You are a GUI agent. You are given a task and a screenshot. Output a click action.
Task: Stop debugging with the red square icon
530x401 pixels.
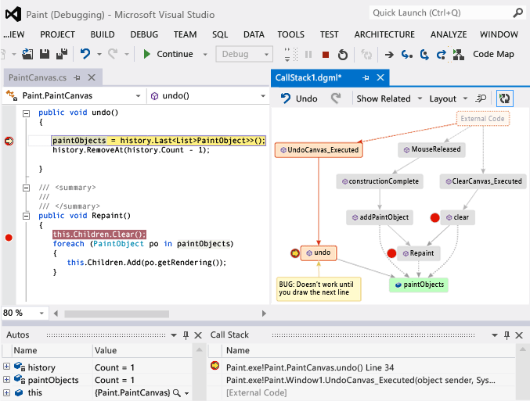[x=324, y=55]
